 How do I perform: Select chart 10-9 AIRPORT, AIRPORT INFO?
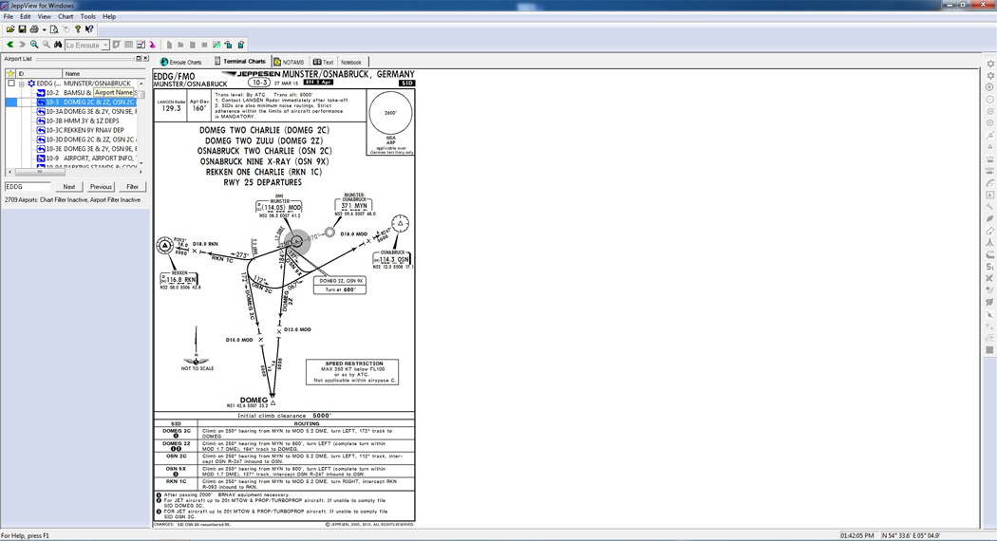pos(85,158)
